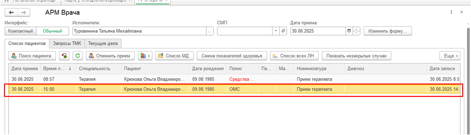Screen dimensions: 471x135
Task: Expand the Еще dropdown menu
Action: (x=450, y=56)
